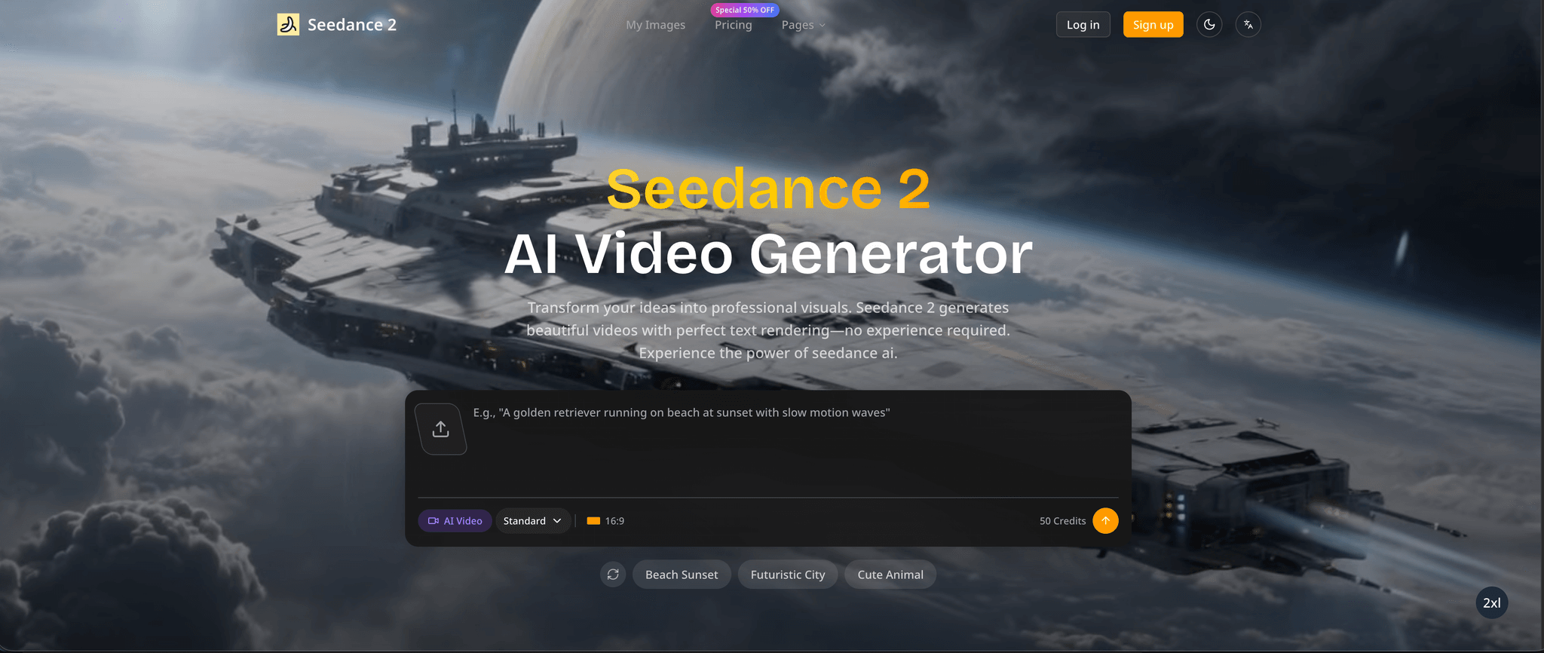Refresh the prompt suggestions icon
Screen dimensions: 1544x653
613,575
